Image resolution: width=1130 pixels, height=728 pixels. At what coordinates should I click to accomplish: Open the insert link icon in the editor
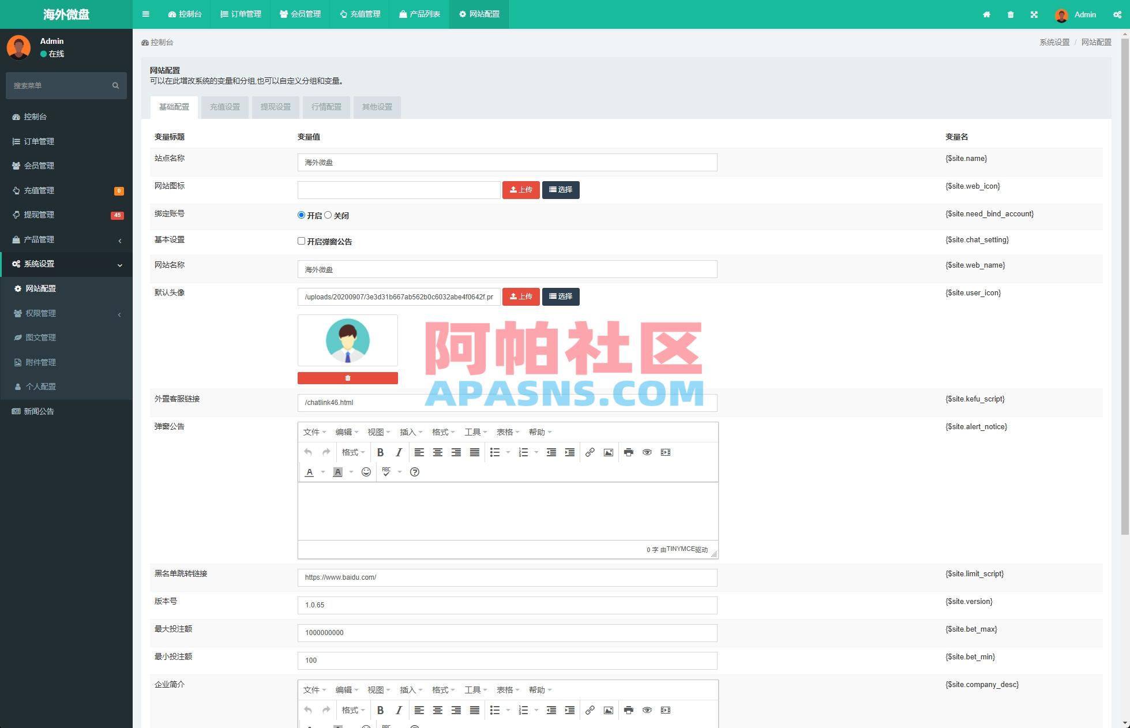[590, 452]
